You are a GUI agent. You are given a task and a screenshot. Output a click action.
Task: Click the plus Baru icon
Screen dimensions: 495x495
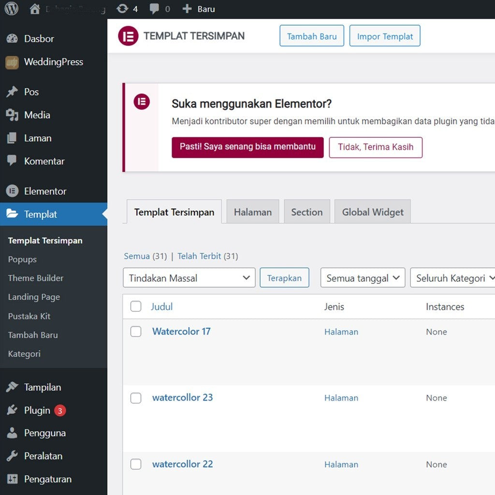[187, 9]
